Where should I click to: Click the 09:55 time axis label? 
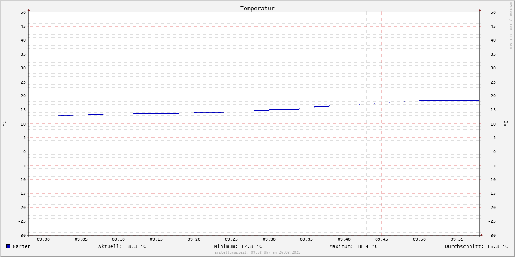[x=457, y=239]
